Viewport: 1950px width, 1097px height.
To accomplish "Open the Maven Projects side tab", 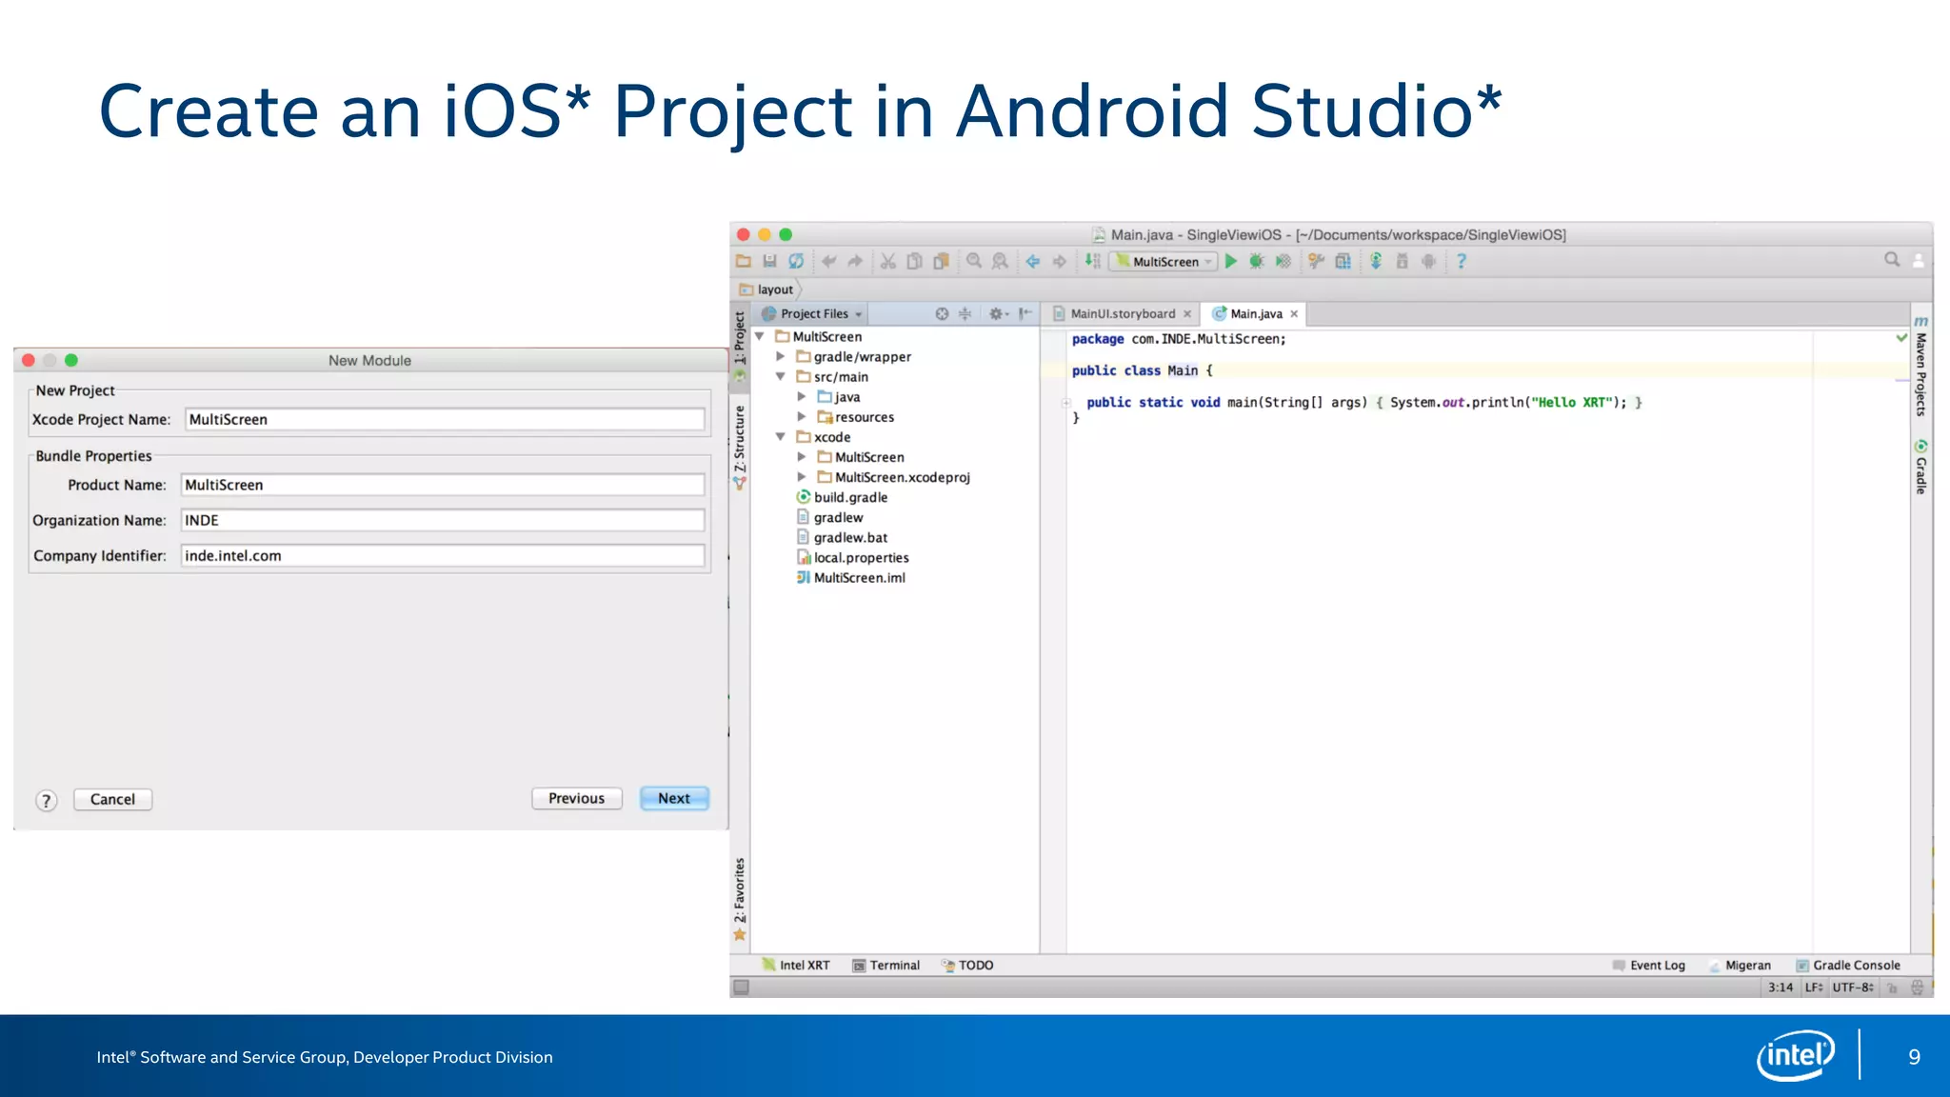I will coord(1921,367).
